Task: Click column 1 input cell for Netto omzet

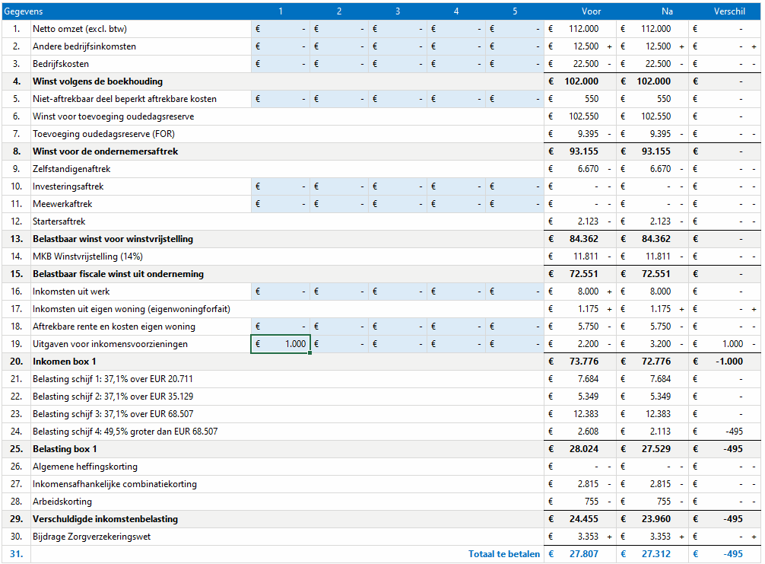Action: [x=281, y=29]
